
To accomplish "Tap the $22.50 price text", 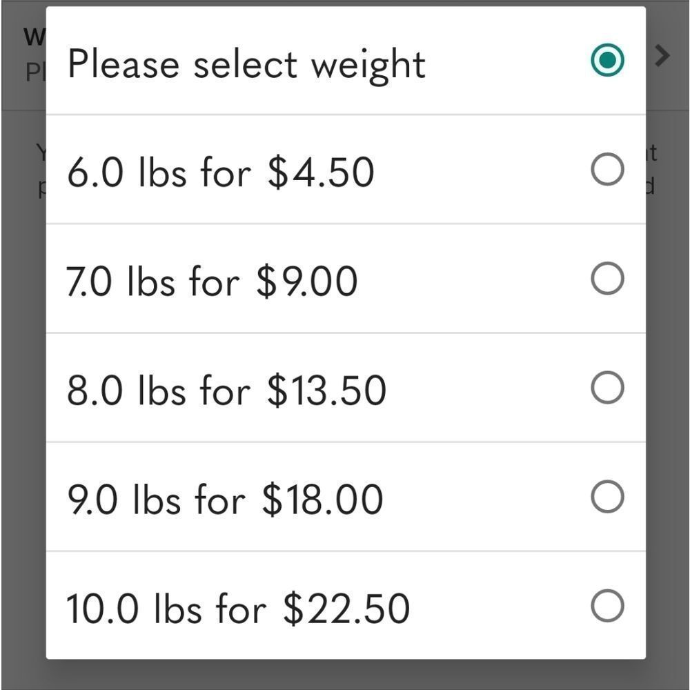I will [x=346, y=609].
